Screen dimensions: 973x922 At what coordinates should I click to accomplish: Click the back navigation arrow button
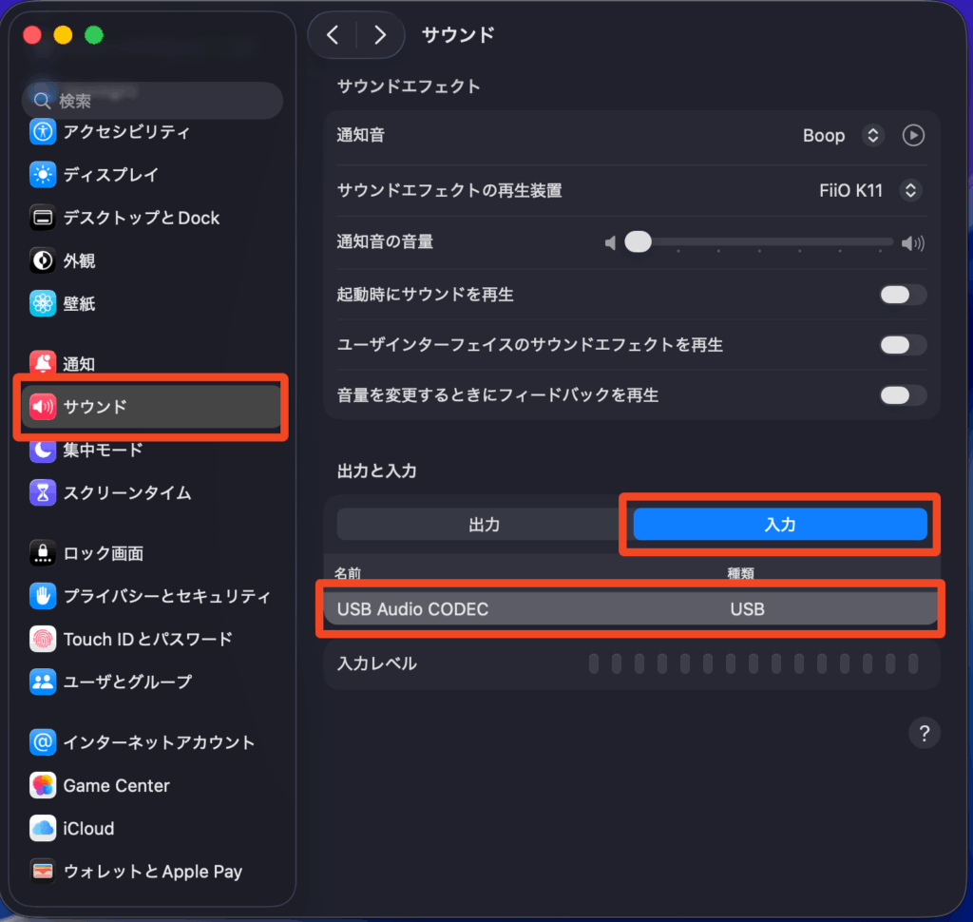click(333, 35)
